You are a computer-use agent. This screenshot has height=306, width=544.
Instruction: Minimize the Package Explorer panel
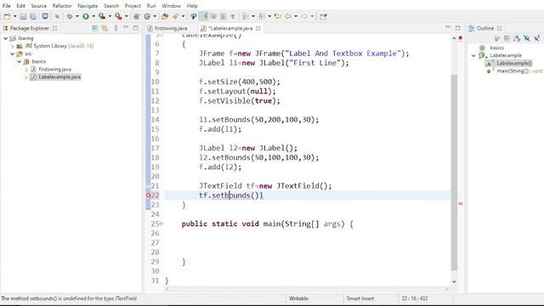126,27
